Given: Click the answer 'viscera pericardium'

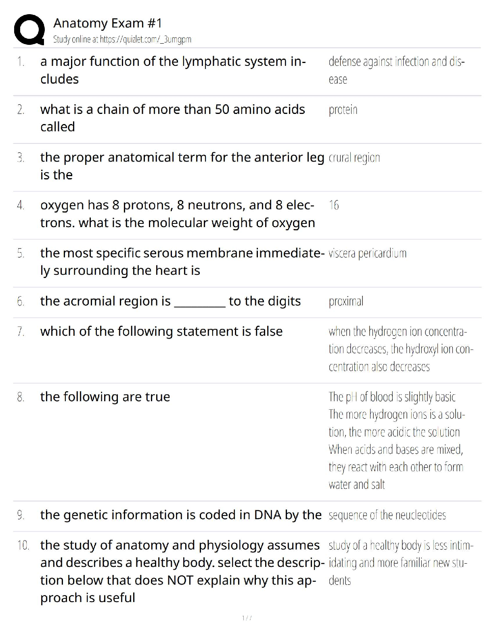Looking at the screenshot, I should pyautogui.click(x=367, y=253).
